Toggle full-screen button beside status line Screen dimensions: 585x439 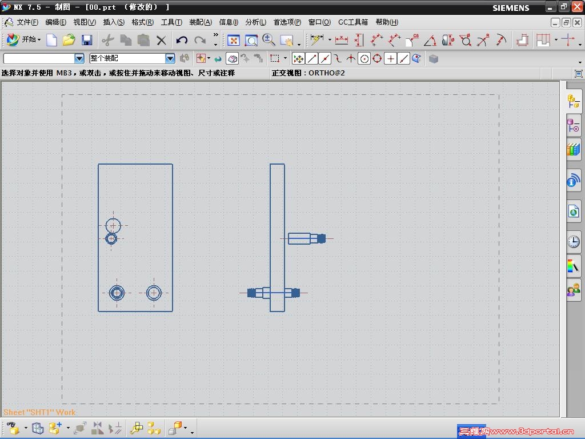click(578, 74)
